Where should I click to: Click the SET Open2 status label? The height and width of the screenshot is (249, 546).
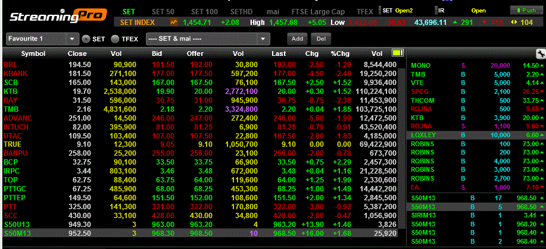[x=397, y=11]
